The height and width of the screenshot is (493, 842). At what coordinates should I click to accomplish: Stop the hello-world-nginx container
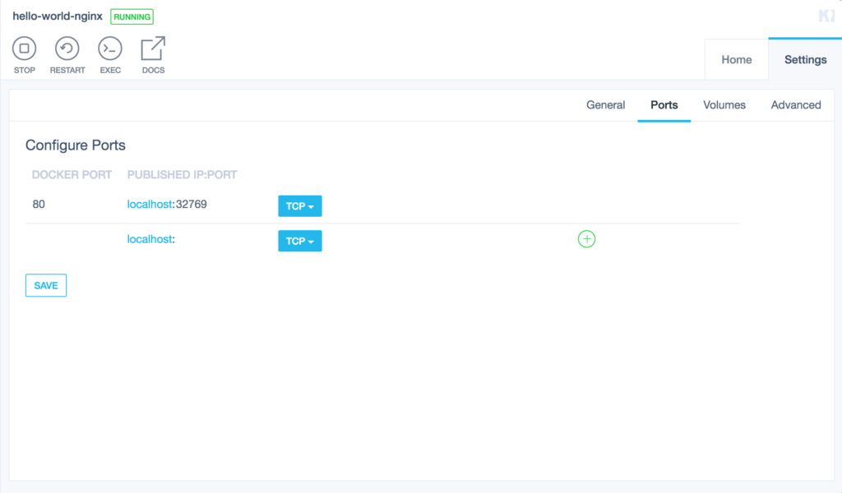pos(24,48)
